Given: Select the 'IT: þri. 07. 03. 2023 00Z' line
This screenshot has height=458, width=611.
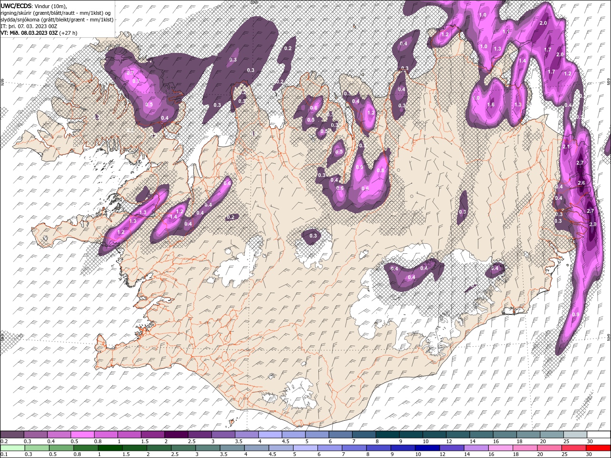Looking at the screenshot, I should pos(30,26).
